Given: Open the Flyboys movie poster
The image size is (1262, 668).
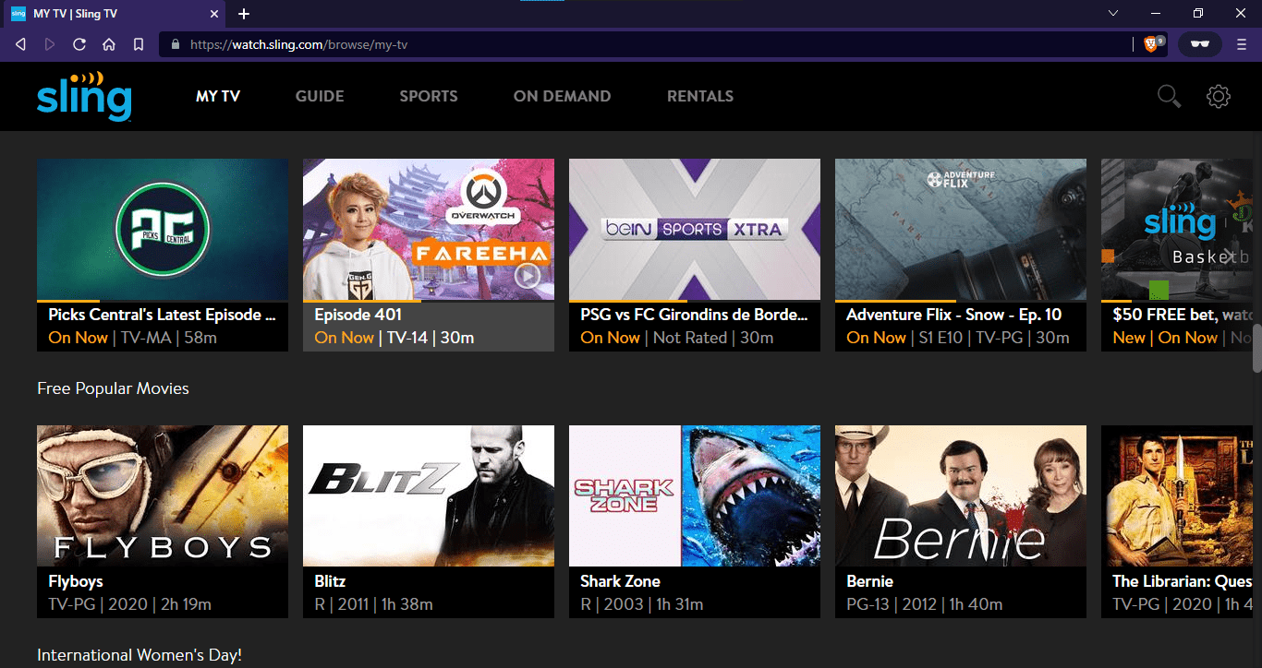Looking at the screenshot, I should (x=163, y=495).
